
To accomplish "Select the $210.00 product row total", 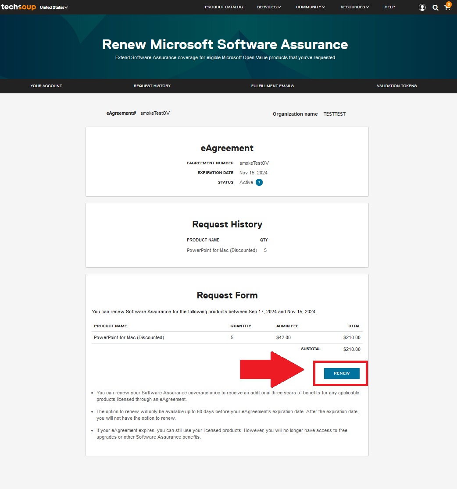I will (x=352, y=337).
